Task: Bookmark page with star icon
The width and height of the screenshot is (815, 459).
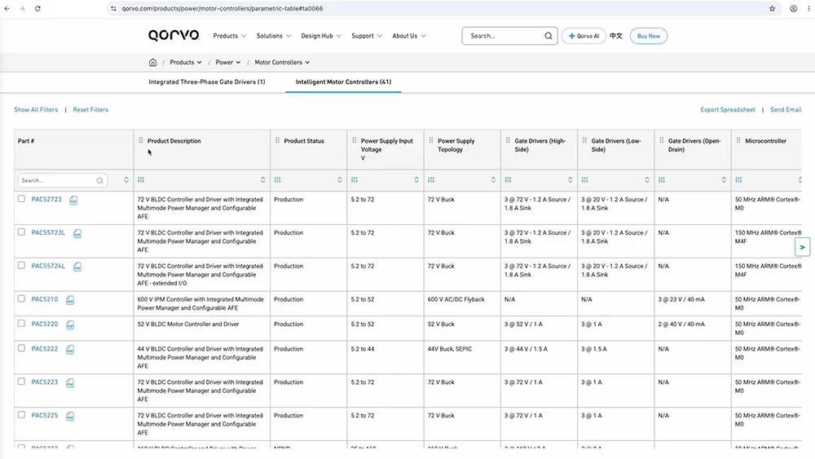Action: point(772,8)
